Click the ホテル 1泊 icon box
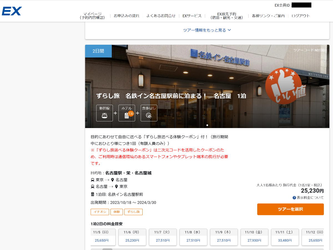Image resolution: width=333 pixels, height=250 pixels. click(127, 113)
